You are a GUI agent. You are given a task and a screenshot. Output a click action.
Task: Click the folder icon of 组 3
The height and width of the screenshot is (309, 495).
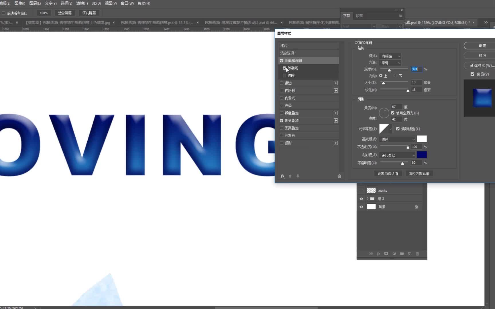[x=372, y=199]
